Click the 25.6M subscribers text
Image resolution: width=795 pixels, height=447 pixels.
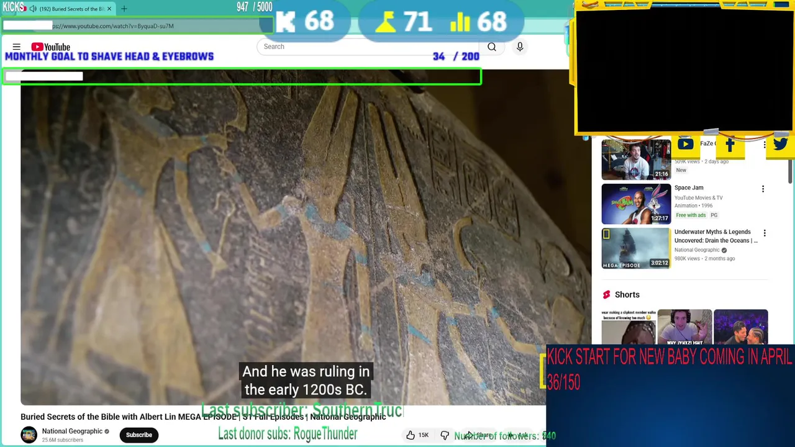62,440
